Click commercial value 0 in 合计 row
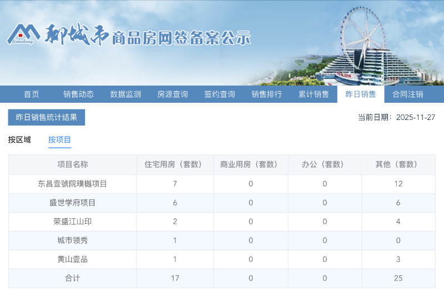The width and height of the screenshot is (444, 300). (x=251, y=278)
